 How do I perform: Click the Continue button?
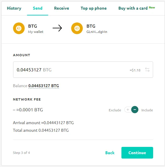pyautogui.click(x=137, y=153)
